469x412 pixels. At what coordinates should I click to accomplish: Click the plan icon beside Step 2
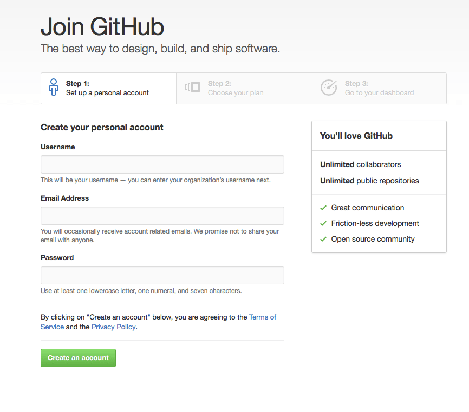tap(192, 87)
